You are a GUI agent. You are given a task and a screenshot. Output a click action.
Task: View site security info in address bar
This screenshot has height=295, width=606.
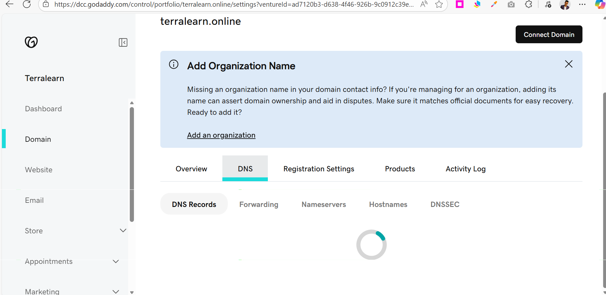pyautogui.click(x=46, y=4)
